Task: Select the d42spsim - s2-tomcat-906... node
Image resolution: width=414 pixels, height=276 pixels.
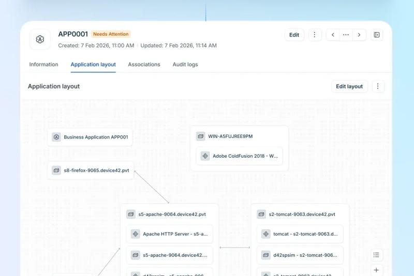Action: click(x=300, y=255)
